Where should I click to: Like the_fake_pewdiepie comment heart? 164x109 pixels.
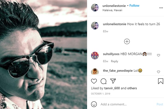click(159, 72)
